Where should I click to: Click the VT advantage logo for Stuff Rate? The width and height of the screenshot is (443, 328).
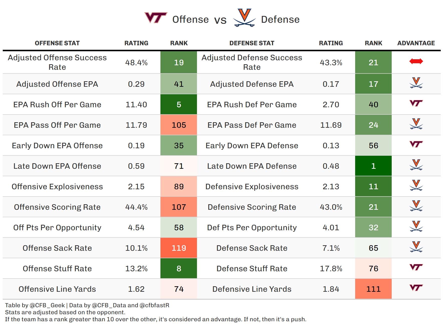[416, 267]
